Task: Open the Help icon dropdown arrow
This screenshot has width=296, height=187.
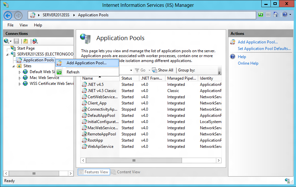Action: coord(290,14)
